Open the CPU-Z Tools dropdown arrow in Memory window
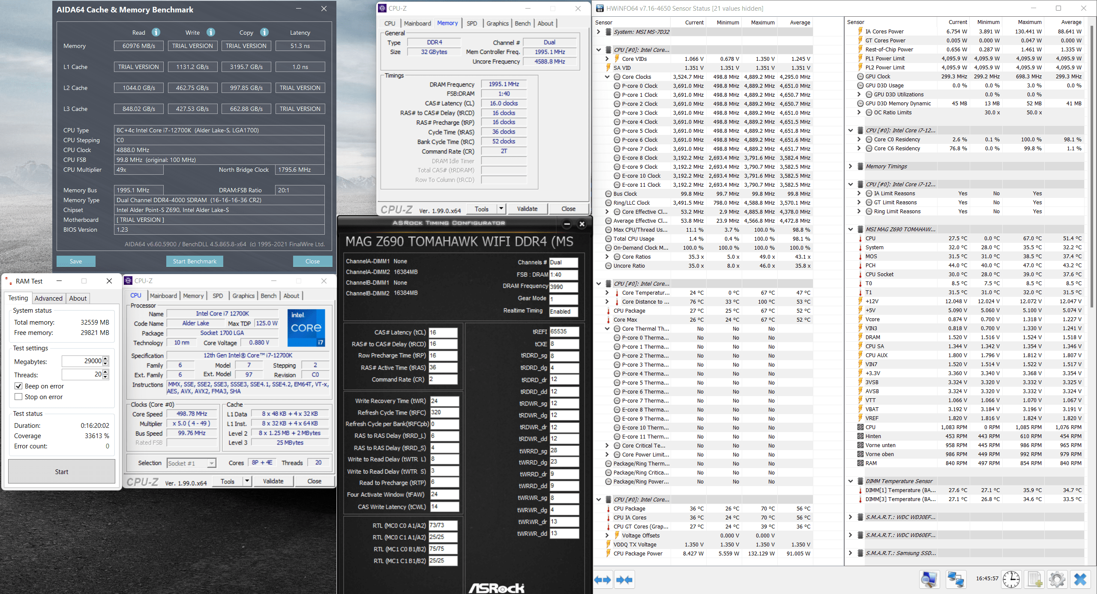 (x=501, y=209)
